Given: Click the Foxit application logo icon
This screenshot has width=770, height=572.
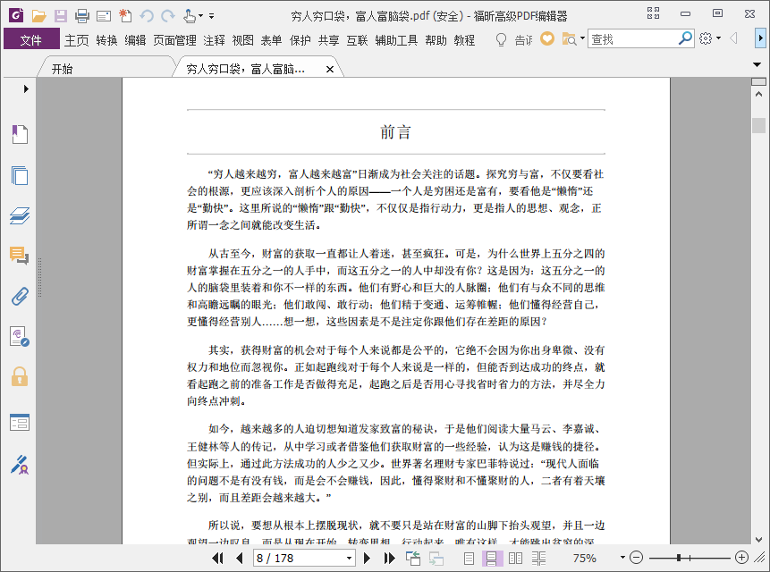Looking at the screenshot, I should (16, 15).
